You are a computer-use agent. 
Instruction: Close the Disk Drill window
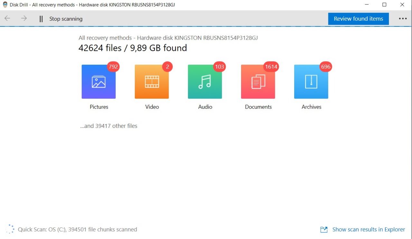coord(402,5)
